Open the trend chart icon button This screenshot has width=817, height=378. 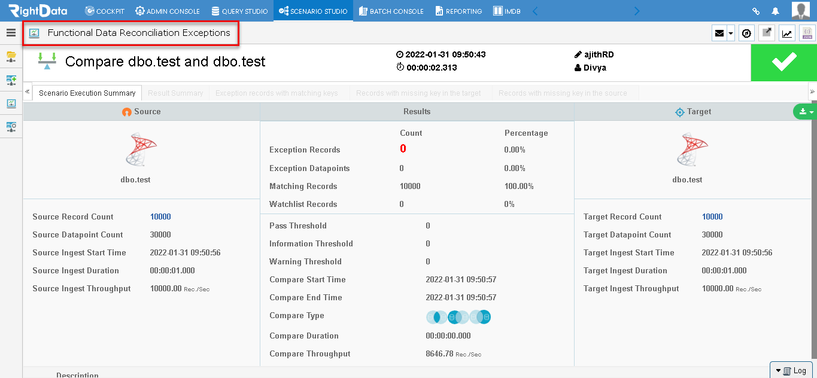tap(787, 33)
